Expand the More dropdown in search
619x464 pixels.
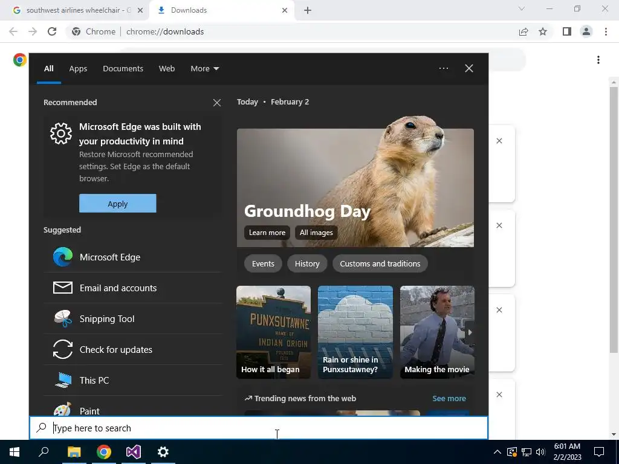coord(204,69)
